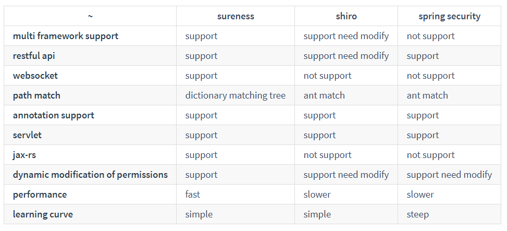The width and height of the screenshot is (507, 231).
Task: Click 'not support' in shiro websocket row
Action: (327, 76)
